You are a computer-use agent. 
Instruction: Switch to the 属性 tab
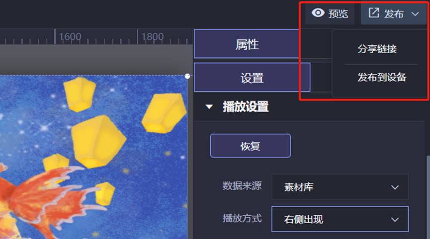(x=247, y=44)
